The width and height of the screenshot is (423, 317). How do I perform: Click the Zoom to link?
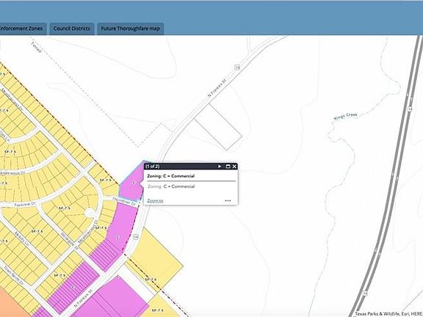coord(155,200)
